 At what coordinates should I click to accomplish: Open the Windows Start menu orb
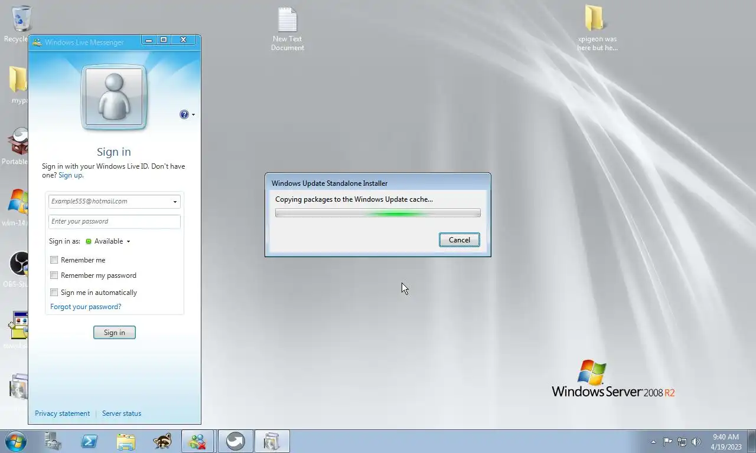click(x=16, y=441)
